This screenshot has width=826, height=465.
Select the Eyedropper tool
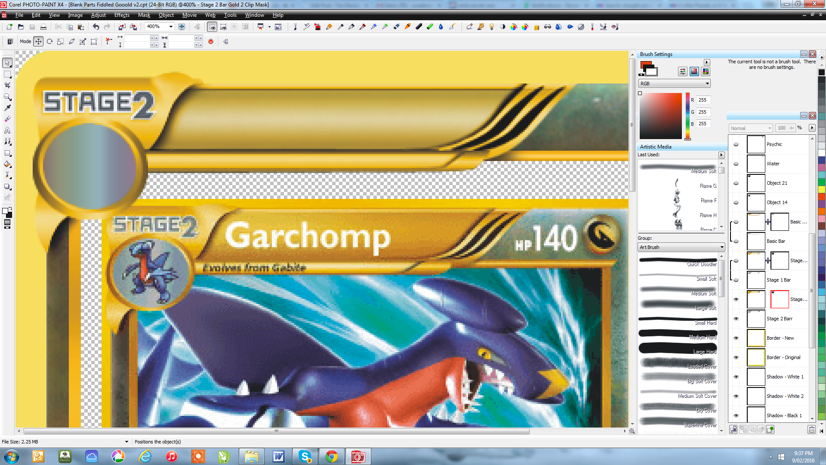tap(7, 108)
